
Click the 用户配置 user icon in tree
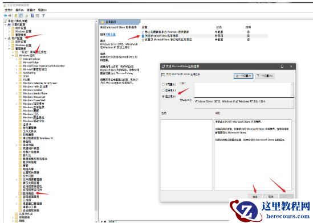pyautogui.click(x=9, y=38)
